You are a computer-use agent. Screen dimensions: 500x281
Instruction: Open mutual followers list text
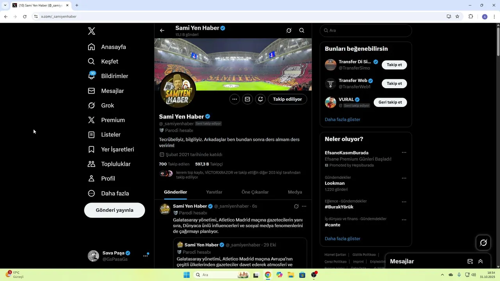click(x=238, y=175)
